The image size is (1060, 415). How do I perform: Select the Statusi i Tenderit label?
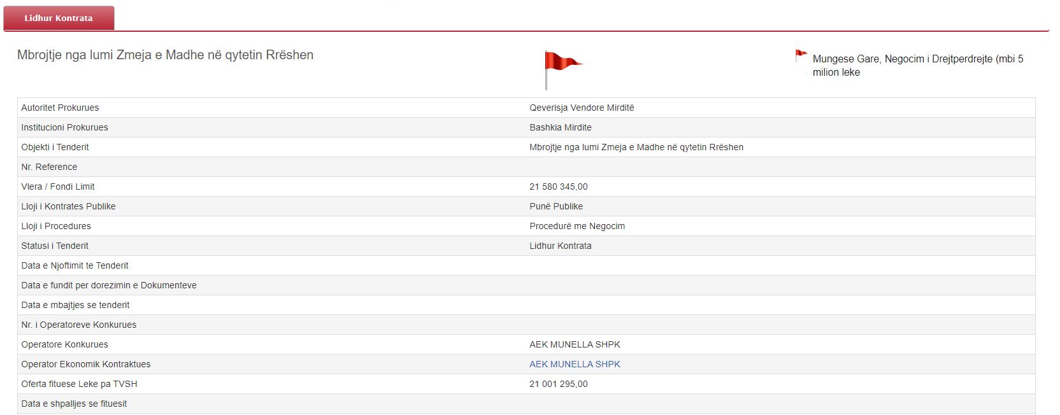point(55,246)
